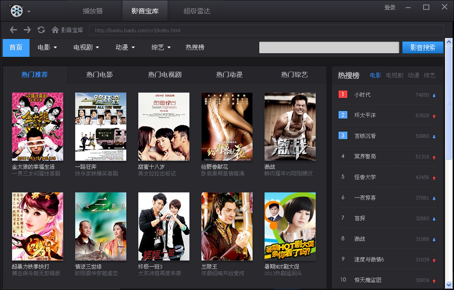Click the scrollbar up arrow
The image size is (454, 290).
point(449,42)
